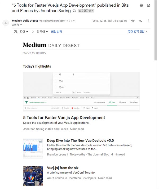Open 'Deep Dive Into The New Vue Devtools v5.0'
The width and height of the screenshot is (159, 189).
[x=80, y=140]
